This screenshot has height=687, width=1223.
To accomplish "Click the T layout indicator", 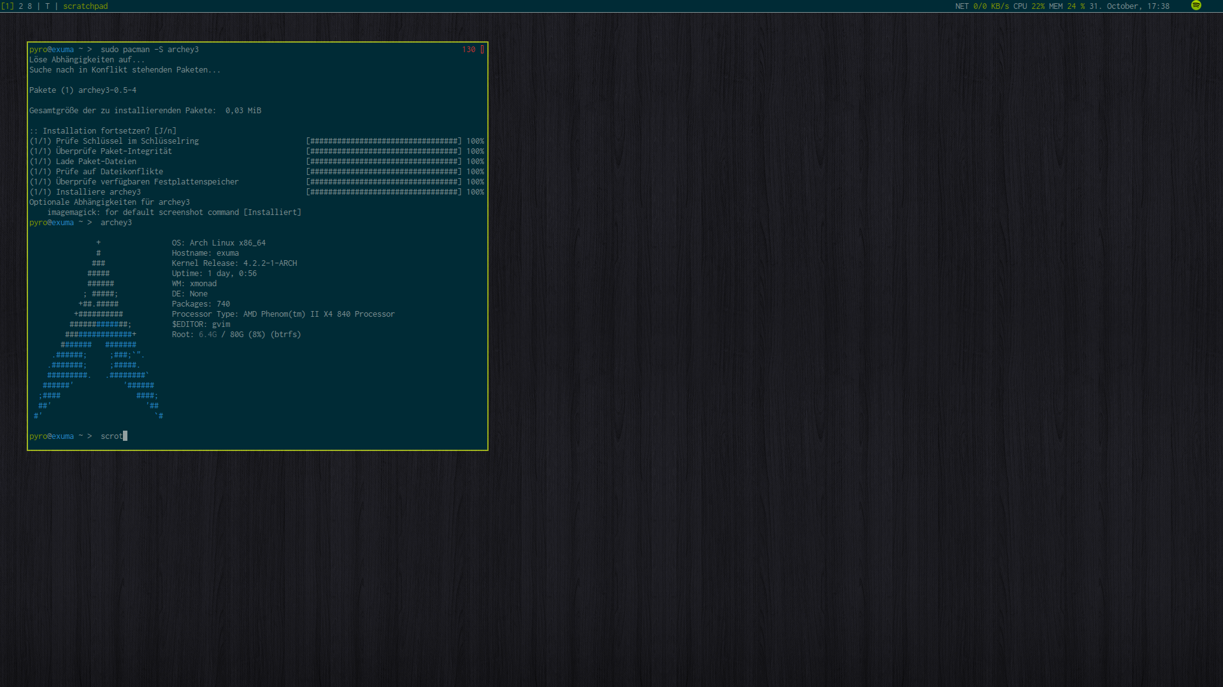I will click(47, 6).
